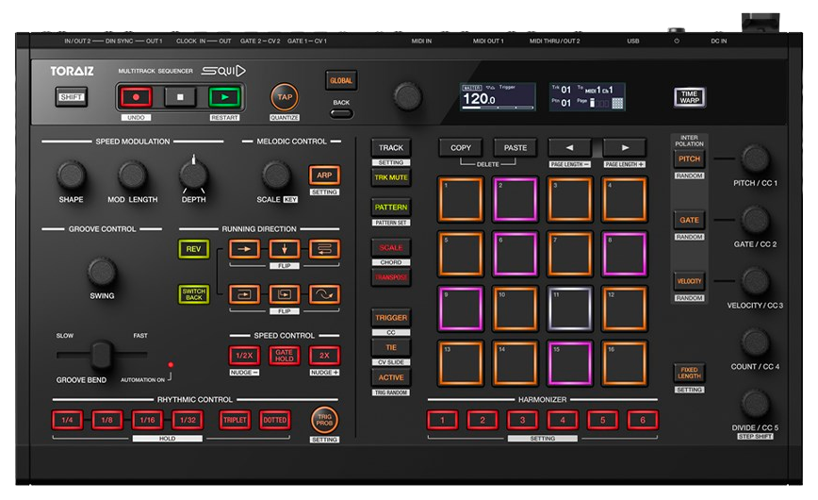Image resolution: width=818 pixels, height=500 pixels.
Task: Switch to PATTERN mode
Action: [x=391, y=207]
